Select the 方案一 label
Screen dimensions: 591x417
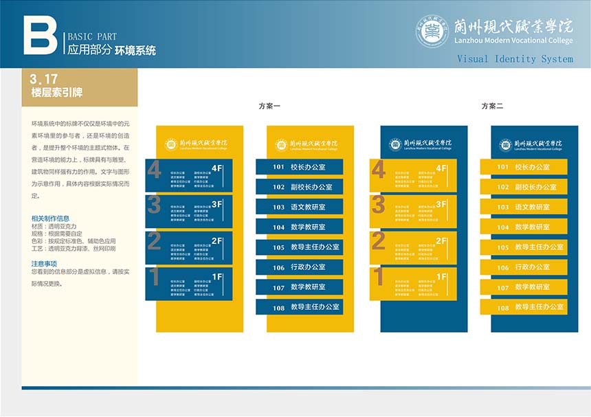[x=269, y=106]
